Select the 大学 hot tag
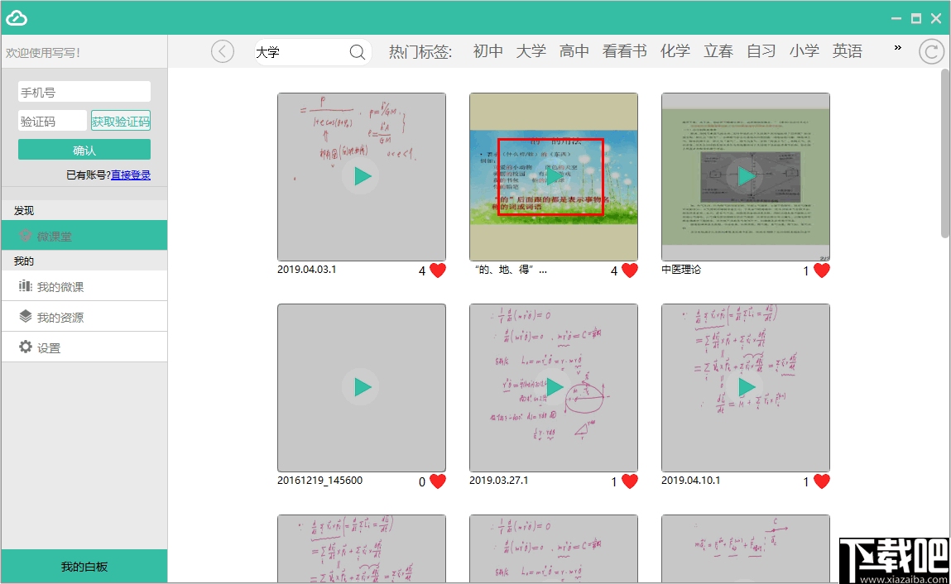Viewport: 951px width, 584px height. (531, 51)
